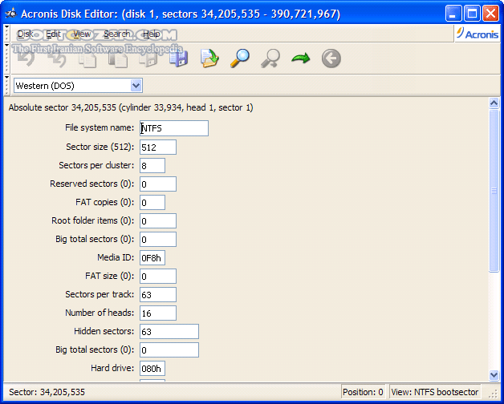Open the Western (DOS) encoding dropdown
The height and width of the screenshot is (404, 504).
(136, 85)
